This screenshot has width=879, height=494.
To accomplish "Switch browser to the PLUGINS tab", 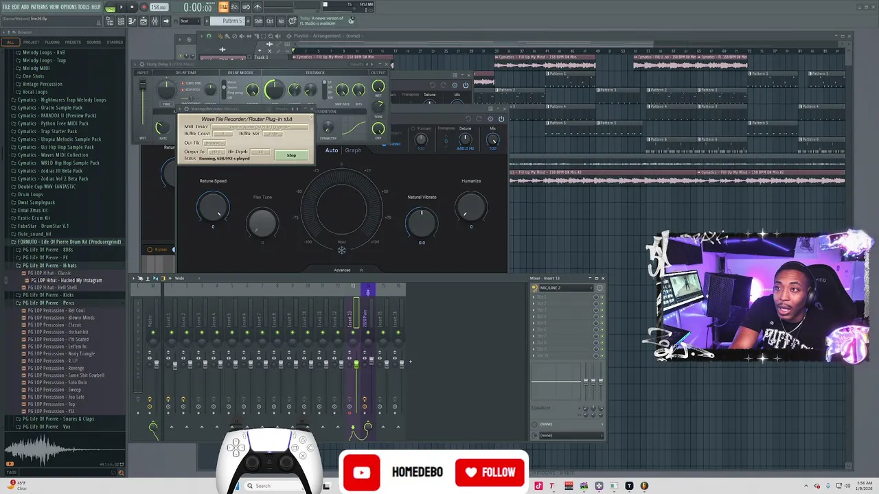I will [x=52, y=42].
